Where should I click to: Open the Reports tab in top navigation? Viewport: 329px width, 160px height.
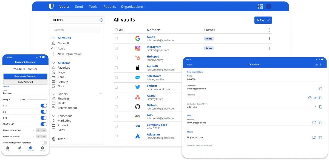109,7
